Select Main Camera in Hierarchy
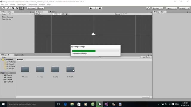This screenshot has width=191, height=107. pos(7,17)
